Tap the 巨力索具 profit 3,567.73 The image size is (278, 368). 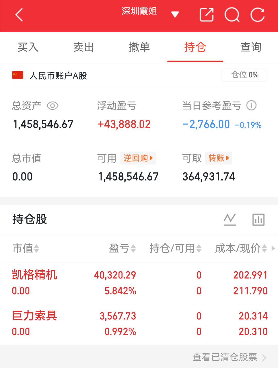[x=118, y=316]
